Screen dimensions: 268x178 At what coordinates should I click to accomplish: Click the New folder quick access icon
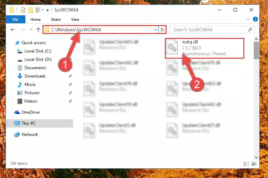coord(31,10)
